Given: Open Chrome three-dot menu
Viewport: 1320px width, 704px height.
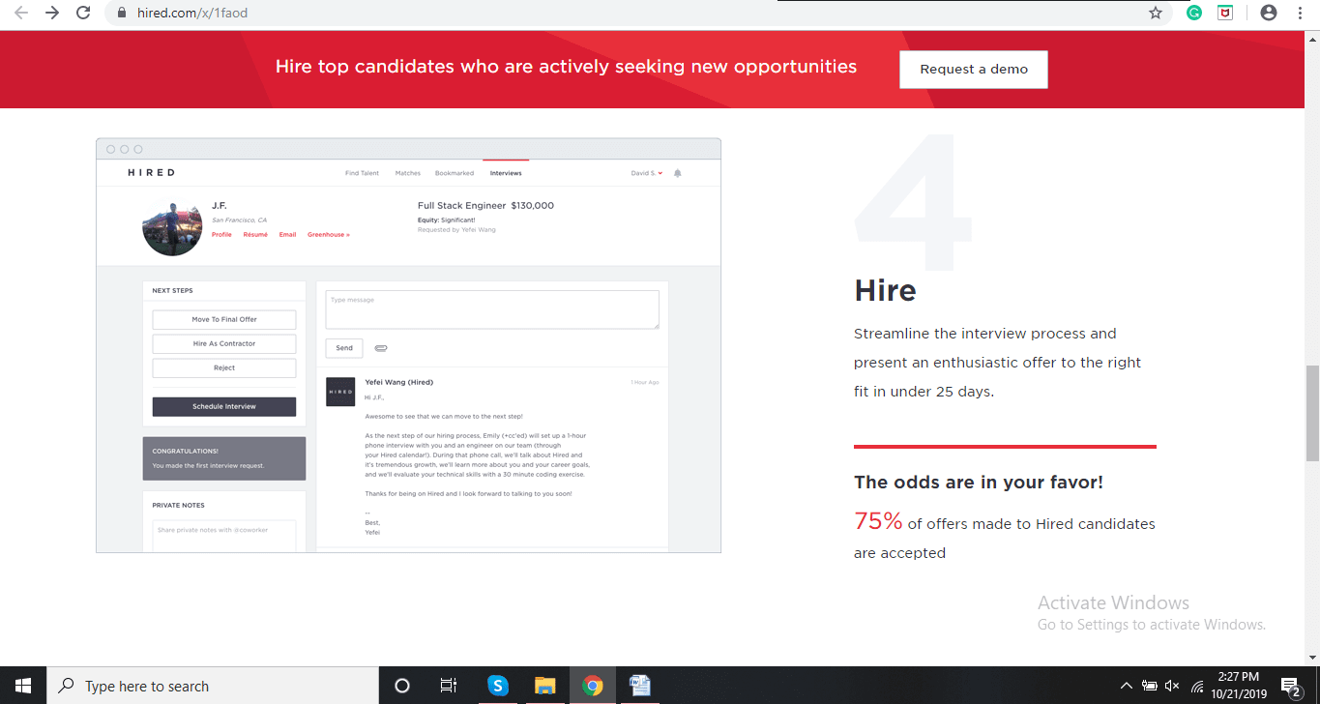Looking at the screenshot, I should point(1301,13).
